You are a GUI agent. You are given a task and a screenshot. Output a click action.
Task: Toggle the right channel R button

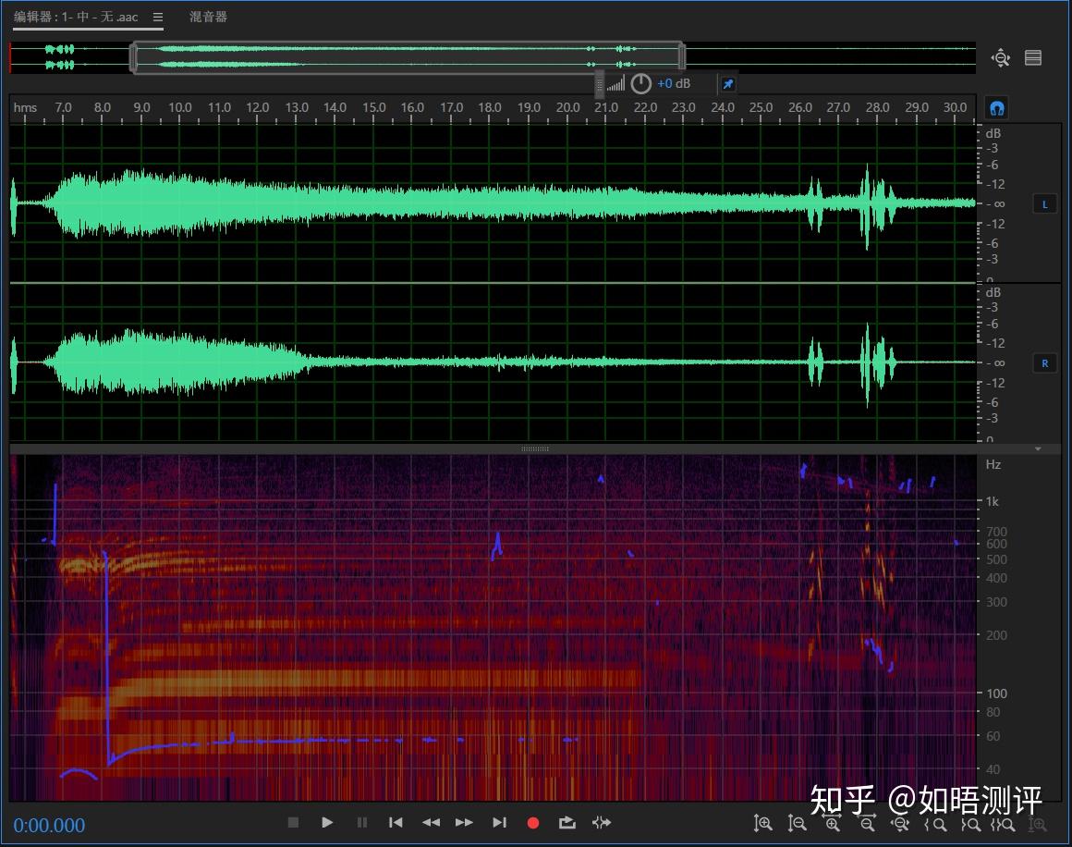click(x=1044, y=363)
